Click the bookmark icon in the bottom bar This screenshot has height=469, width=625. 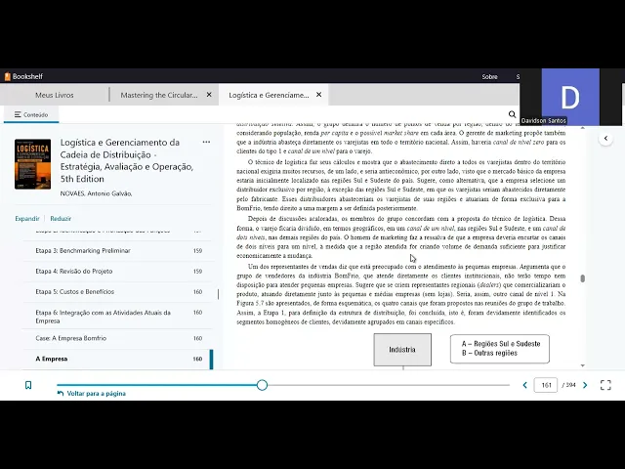coord(28,385)
